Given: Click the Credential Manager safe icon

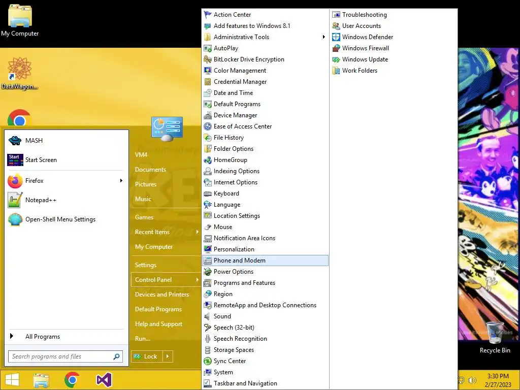Looking at the screenshot, I should 208,82.
